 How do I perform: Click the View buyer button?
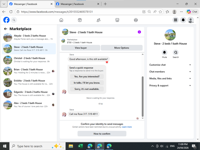coord(81,48)
